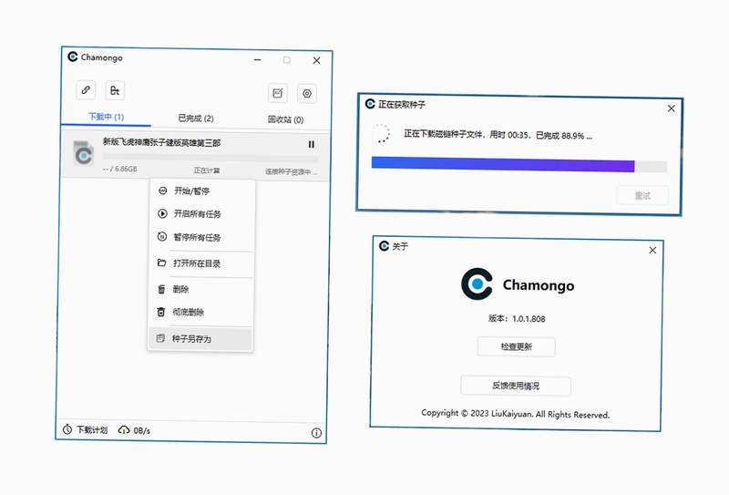This screenshot has width=729, height=495.
Task: Click the large Chamongo logo in About
Action: (x=477, y=284)
